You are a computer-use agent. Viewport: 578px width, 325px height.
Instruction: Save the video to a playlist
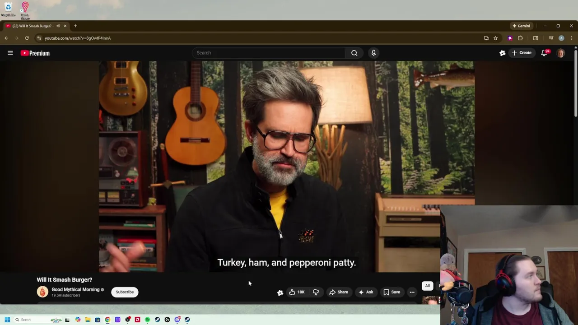[392, 292]
